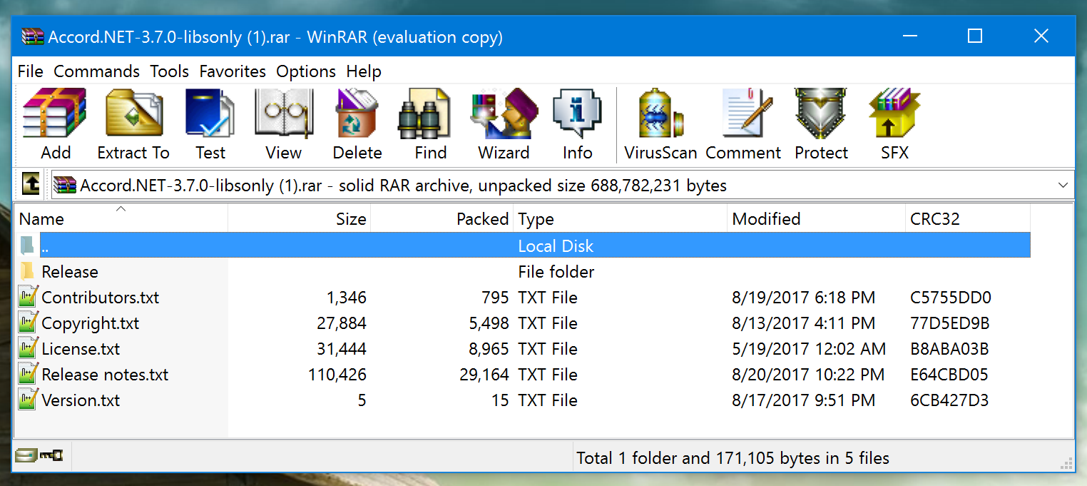The image size is (1087, 486).
Task: Open the Favorites menu
Action: point(233,71)
